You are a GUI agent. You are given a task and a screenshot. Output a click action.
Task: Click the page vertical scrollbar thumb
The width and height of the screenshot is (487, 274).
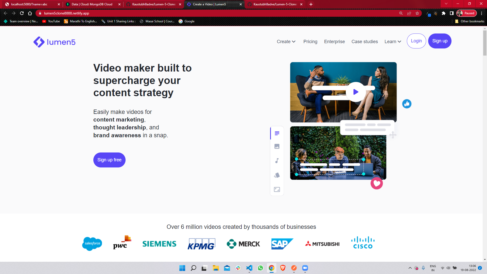(x=485, y=43)
